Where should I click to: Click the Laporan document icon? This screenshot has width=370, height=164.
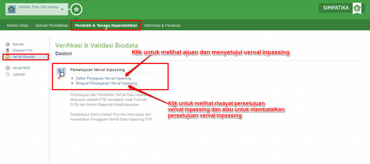(8, 74)
